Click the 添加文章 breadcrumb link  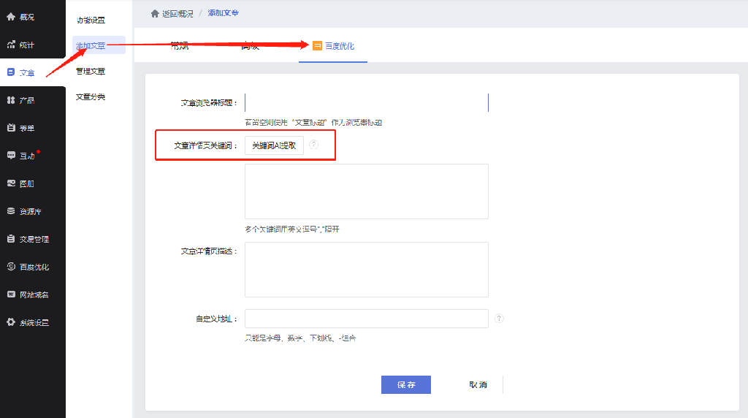[x=224, y=13]
